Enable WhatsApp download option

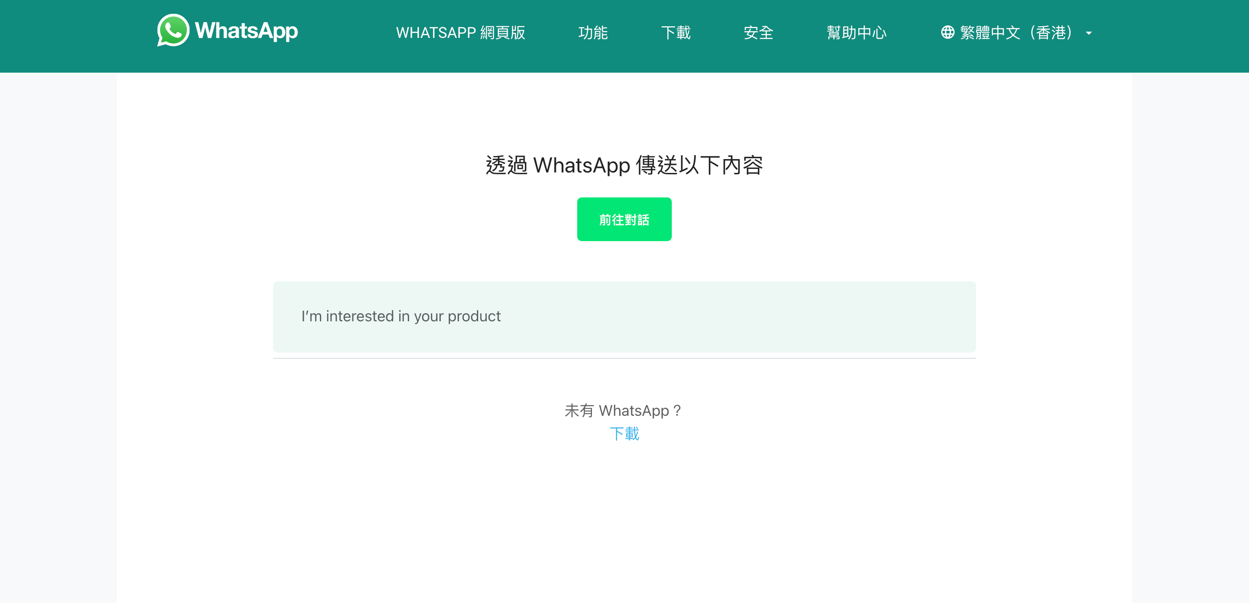624,435
